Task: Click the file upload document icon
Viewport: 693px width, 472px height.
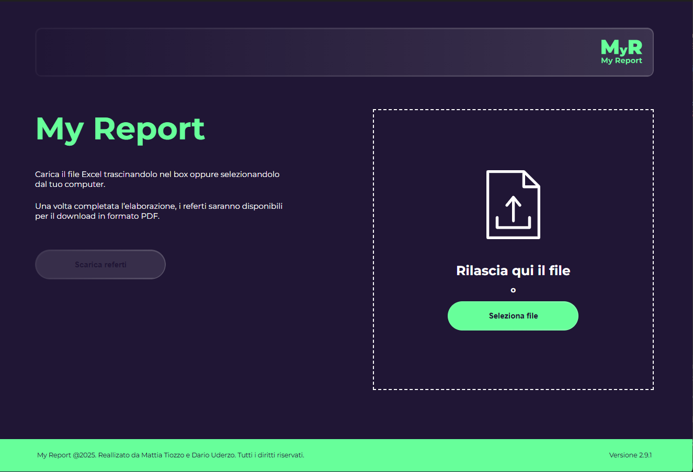Action: coord(513,205)
